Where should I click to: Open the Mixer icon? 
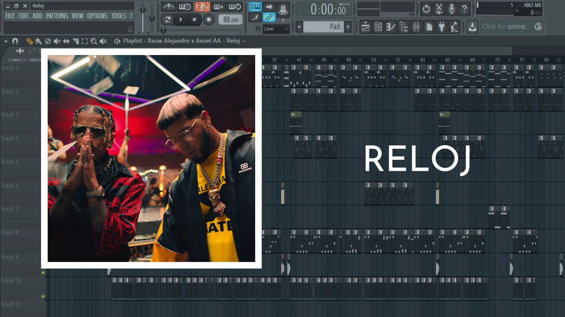(416, 27)
